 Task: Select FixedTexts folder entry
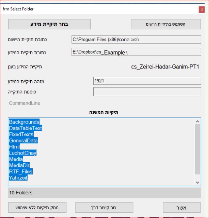pyautogui.click(x=21, y=134)
